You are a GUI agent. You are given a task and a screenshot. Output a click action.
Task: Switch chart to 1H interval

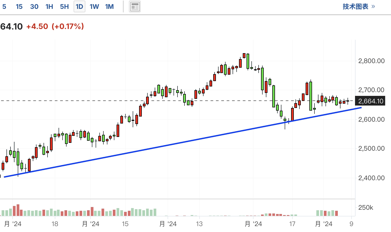[49, 7]
